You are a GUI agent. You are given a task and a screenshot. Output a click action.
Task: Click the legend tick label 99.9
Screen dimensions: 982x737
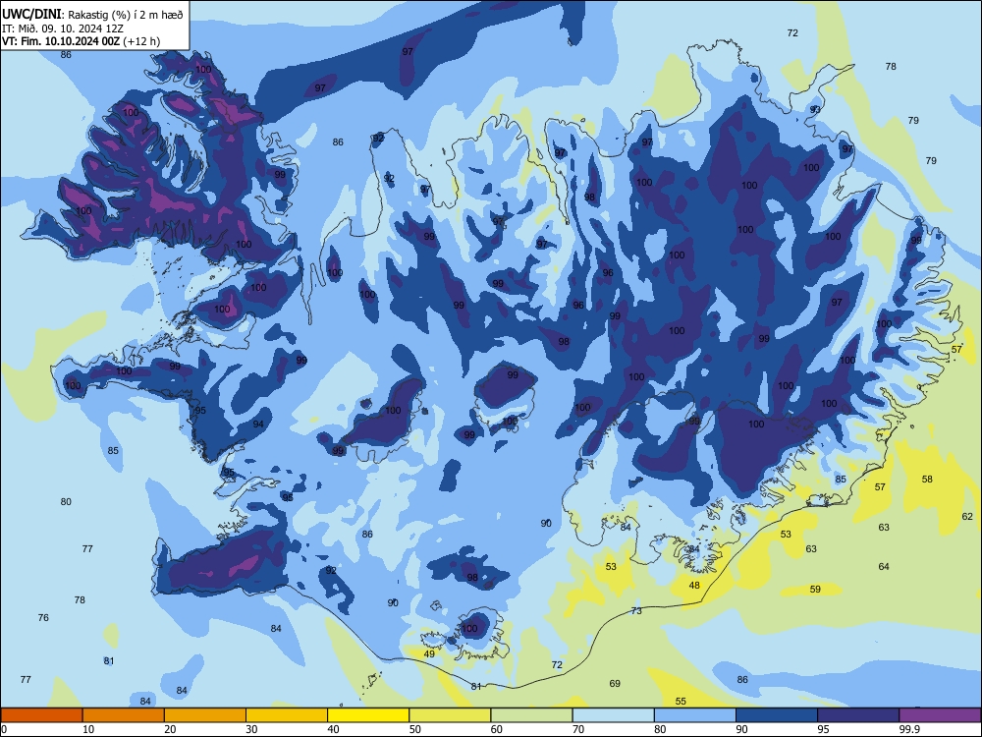click(x=909, y=729)
